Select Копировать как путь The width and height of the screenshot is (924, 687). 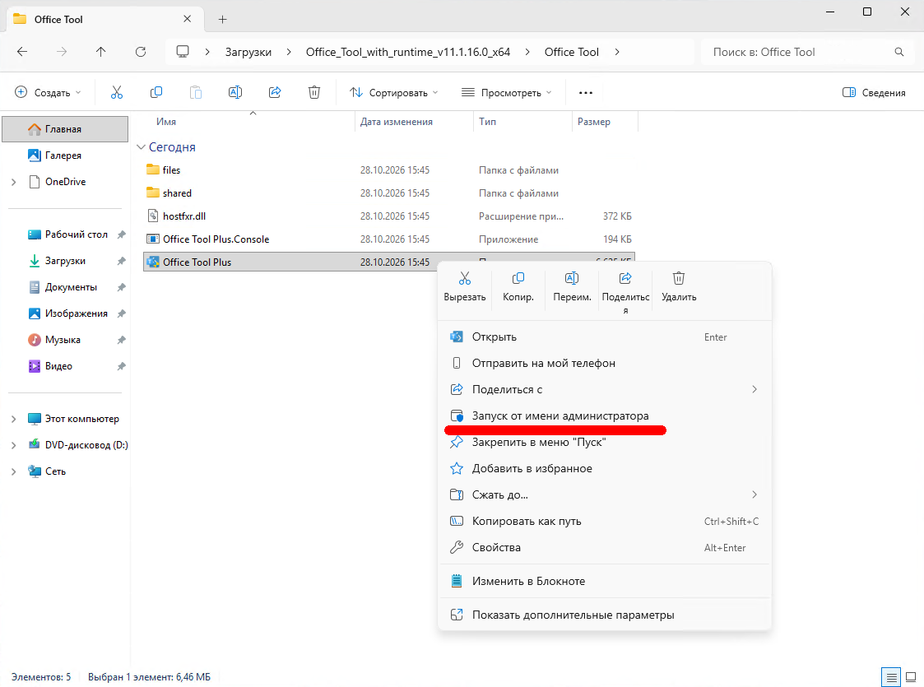[x=605, y=521]
